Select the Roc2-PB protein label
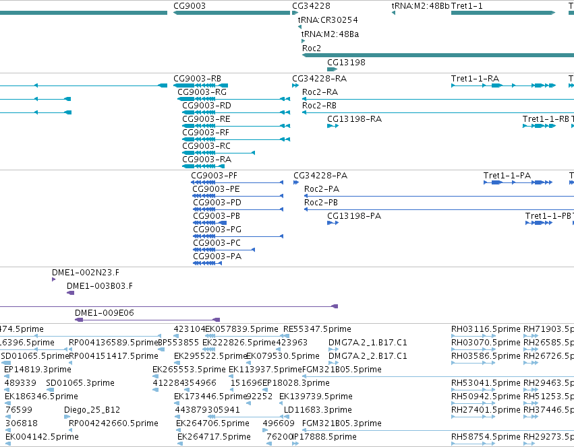This screenshot has height=447, width=574. coord(320,203)
